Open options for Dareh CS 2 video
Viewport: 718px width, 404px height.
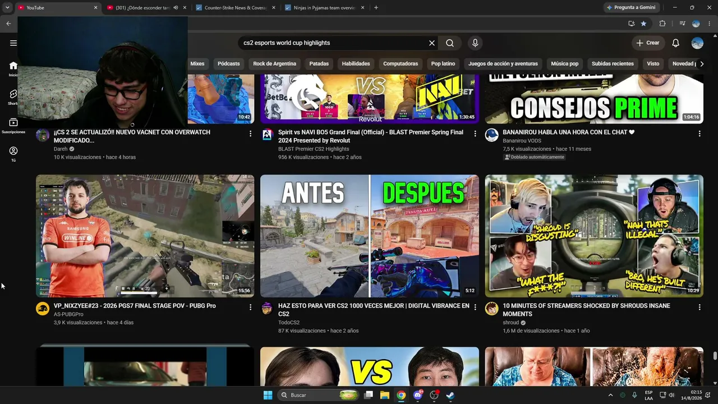(250, 134)
